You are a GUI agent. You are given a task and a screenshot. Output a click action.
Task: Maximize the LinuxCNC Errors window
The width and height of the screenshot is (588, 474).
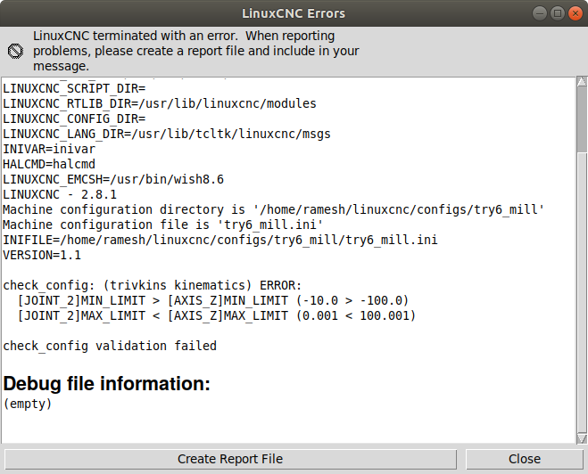click(558, 14)
